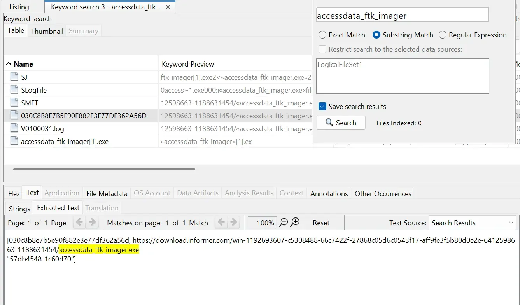Screen dimensions: 520x305
Task: Switch to the Table view tab
Action: tap(16, 30)
